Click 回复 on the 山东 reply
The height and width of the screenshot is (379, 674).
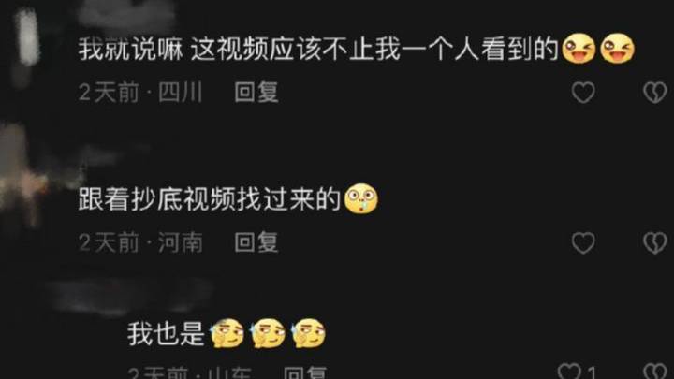(x=305, y=372)
